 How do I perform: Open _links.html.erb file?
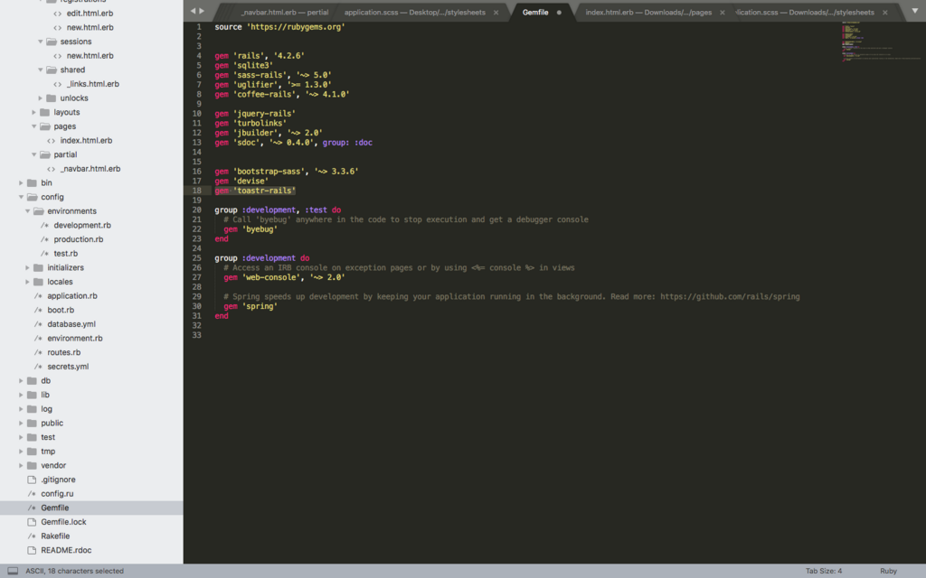[93, 84]
